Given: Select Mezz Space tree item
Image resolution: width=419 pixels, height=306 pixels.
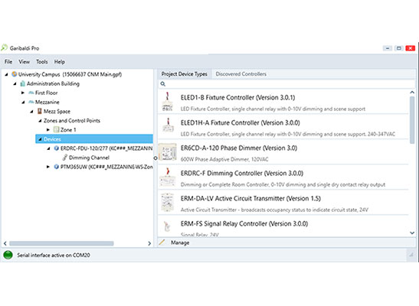Looking at the screenshot, I should pos(57,112).
